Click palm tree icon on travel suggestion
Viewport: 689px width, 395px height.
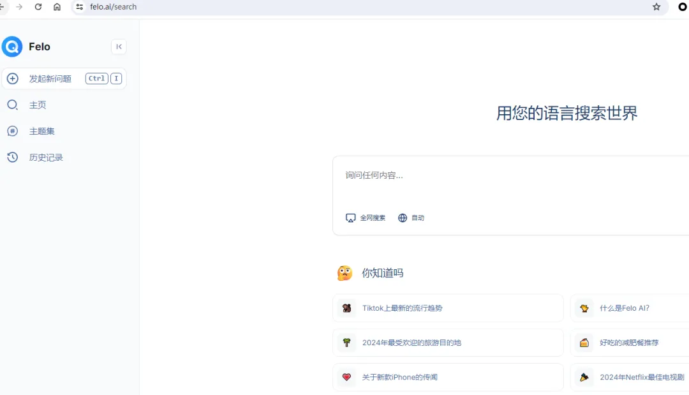pyautogui.click(x=346, y=343)
